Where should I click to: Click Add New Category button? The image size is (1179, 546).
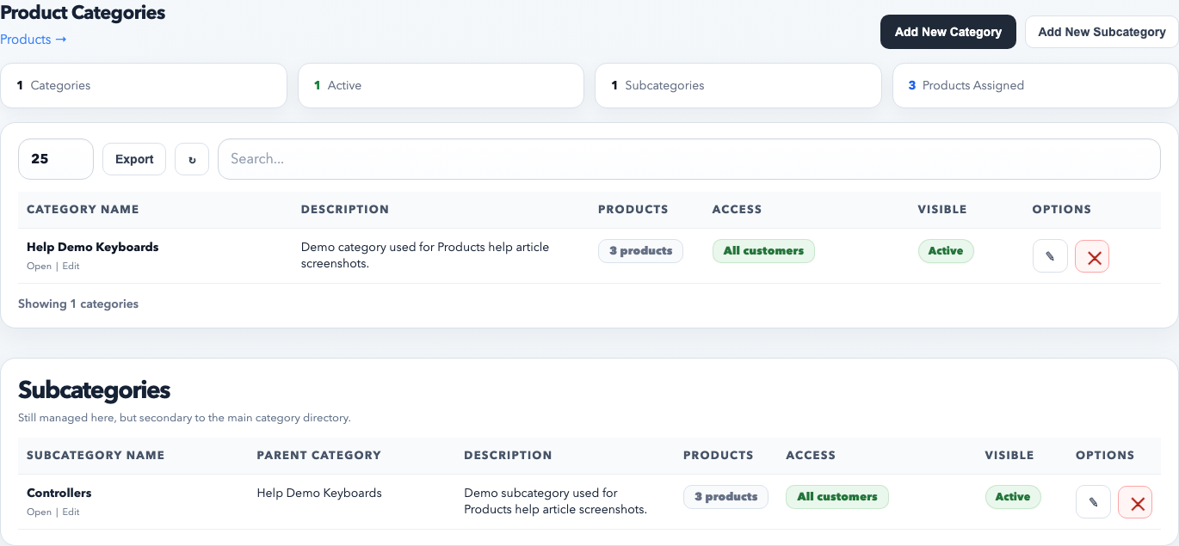(x=948, y=32)
